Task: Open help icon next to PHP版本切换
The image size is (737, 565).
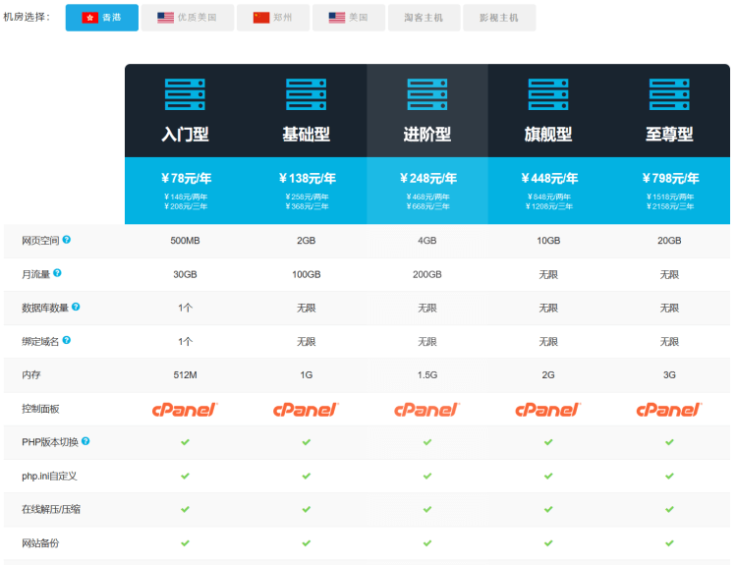Action: [x=85, y=441]
